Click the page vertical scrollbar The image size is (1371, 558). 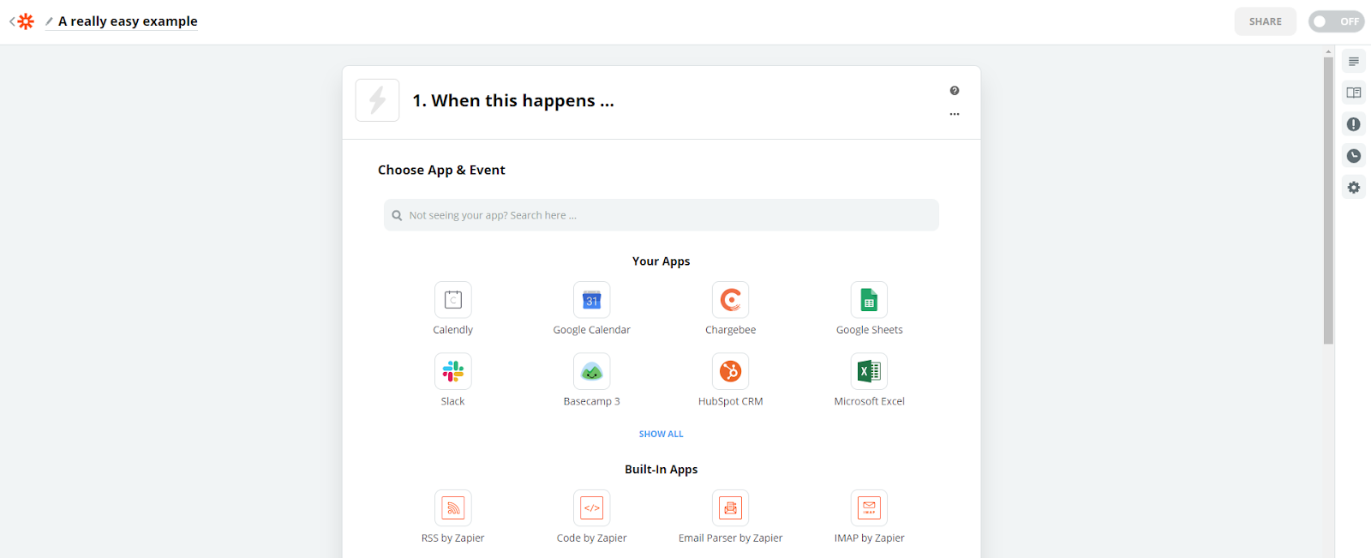pyautogui.click(x=1328, y=201)
